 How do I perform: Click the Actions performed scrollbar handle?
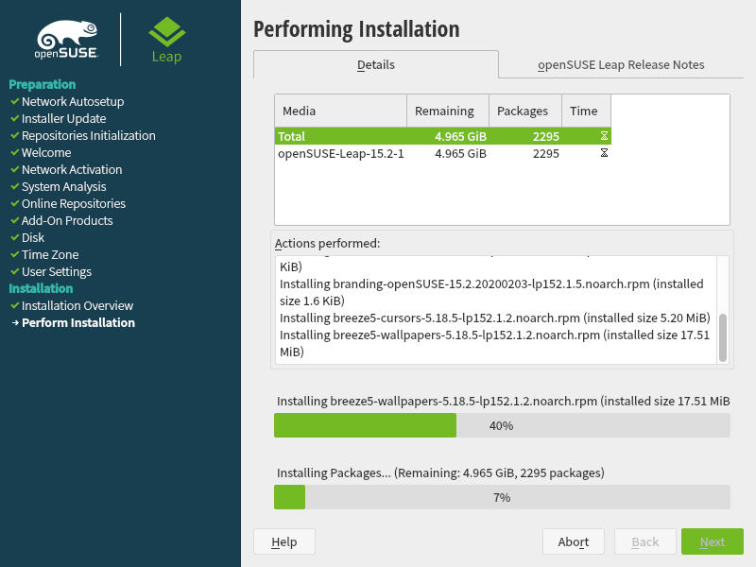coord(723,337)
